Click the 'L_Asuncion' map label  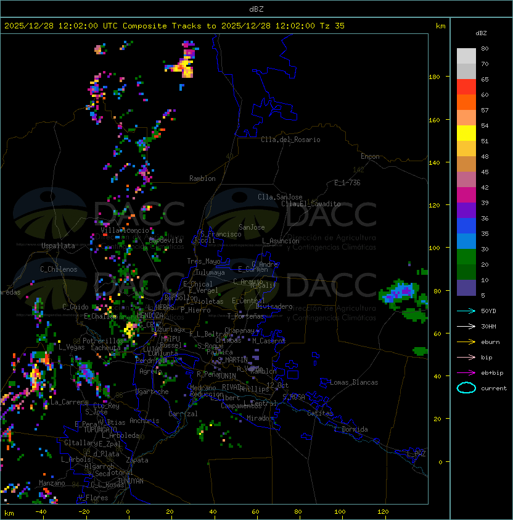pyautogui.click(x=281, y=241)
